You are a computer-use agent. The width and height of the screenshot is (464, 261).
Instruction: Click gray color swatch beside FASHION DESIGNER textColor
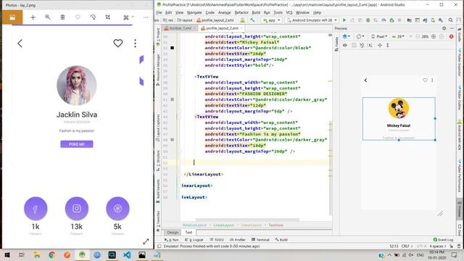[173, 99]
